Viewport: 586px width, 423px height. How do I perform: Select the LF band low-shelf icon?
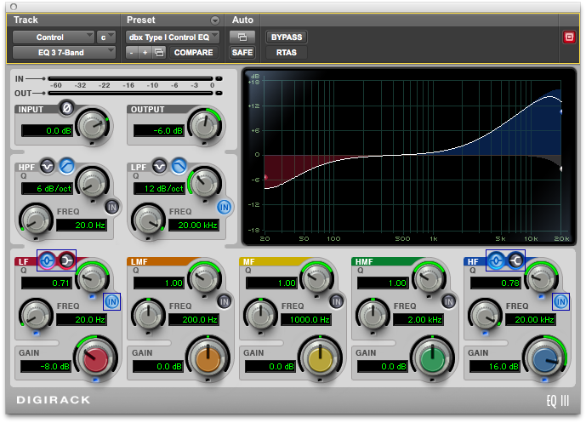pyautogui.click(x=66, y=260)
